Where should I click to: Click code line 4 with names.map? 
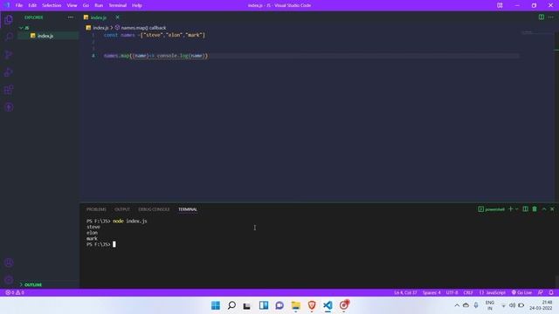tap(155, 56)
